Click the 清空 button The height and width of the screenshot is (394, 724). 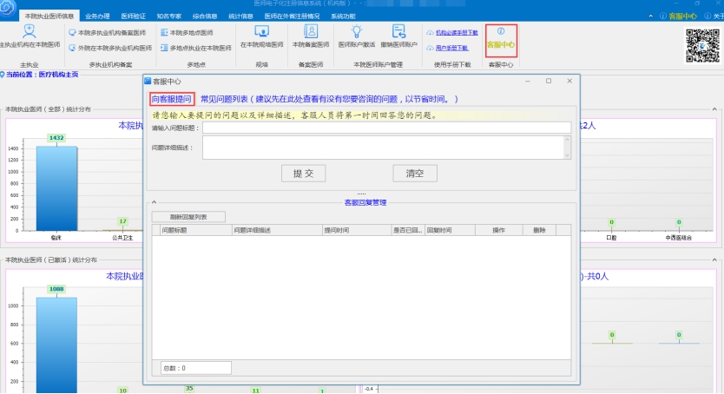point(414,174)
